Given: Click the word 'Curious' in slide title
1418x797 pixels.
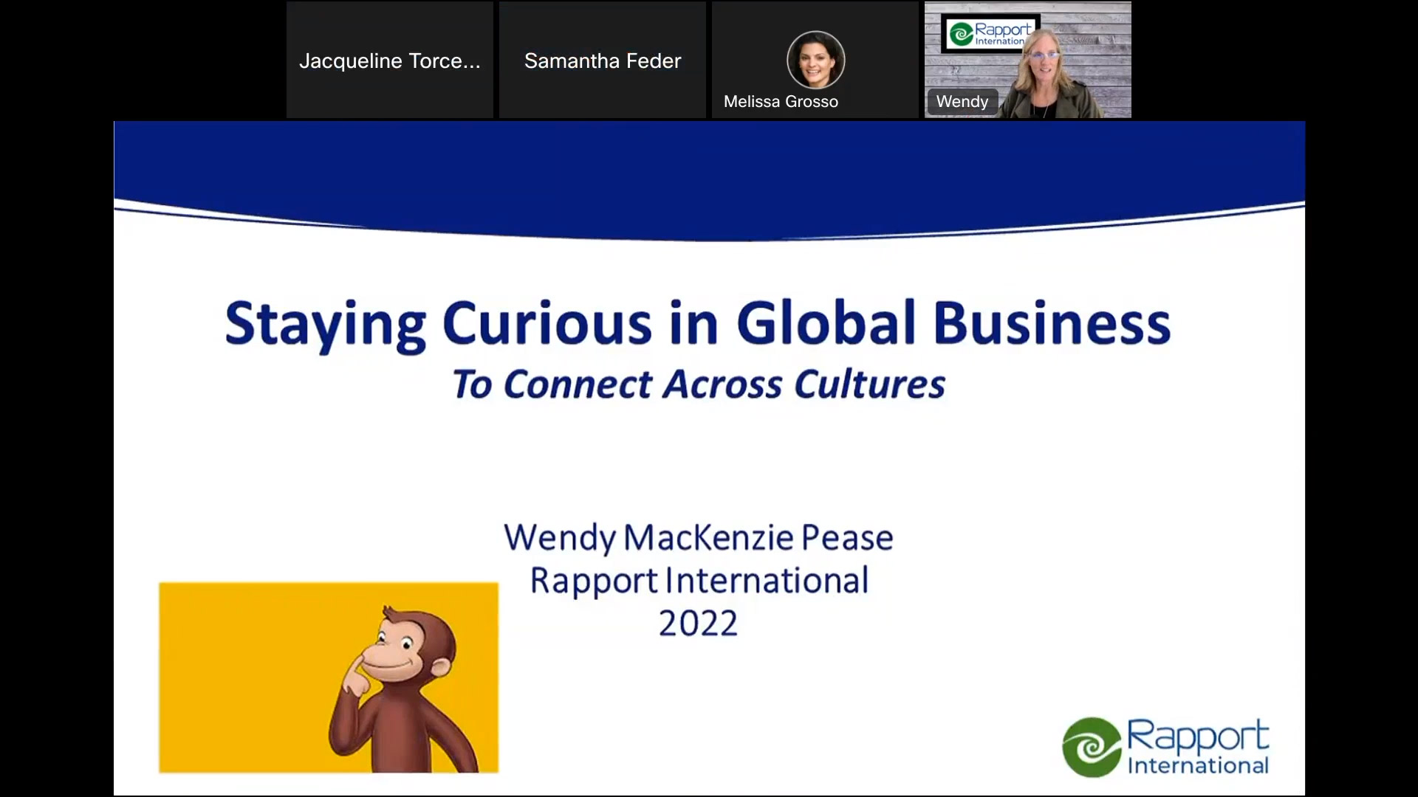Looking at the screenshot, I should pyautogui.click(x=547, y=323).
